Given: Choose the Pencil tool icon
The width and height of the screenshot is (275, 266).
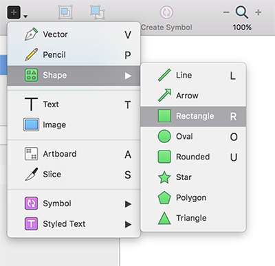Looking at the screenshot, I should coord(31,54).
